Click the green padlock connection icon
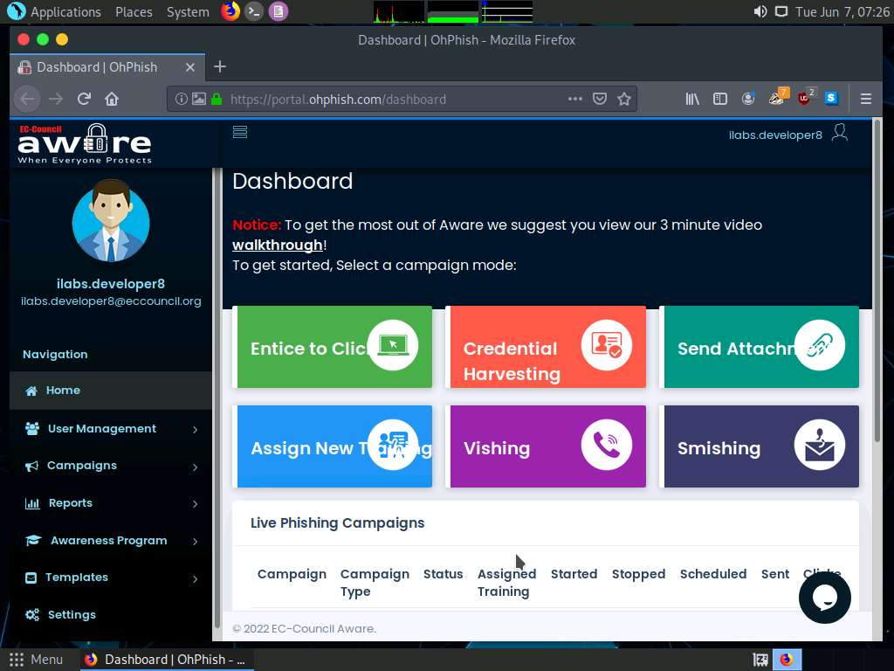 pos(217,99)
